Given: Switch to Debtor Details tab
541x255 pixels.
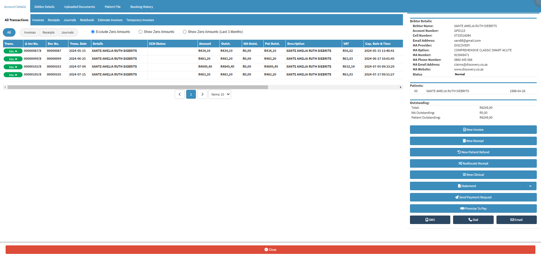Looking at the screenshot, I should (44, 7).
